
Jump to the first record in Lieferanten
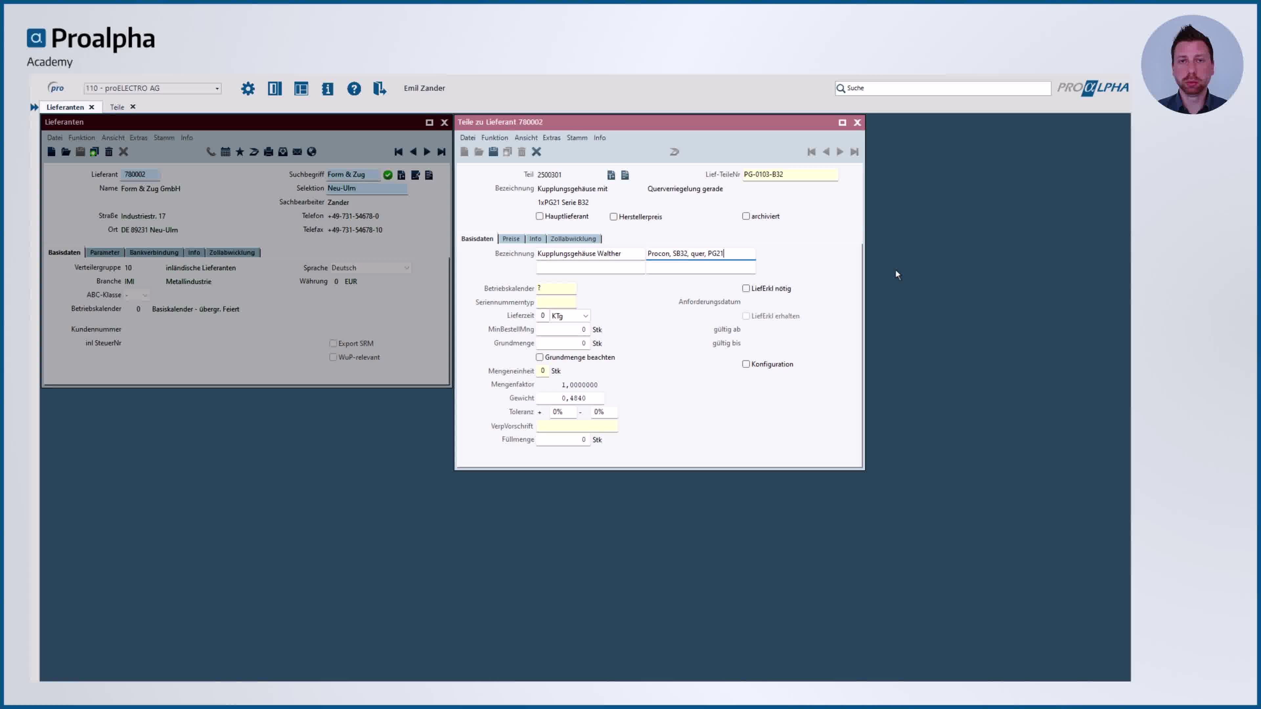398,152
